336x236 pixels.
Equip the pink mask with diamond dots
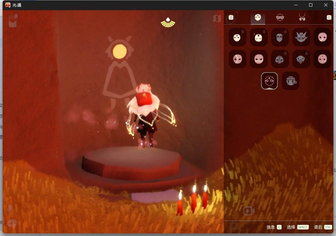[x=322, y=59]
